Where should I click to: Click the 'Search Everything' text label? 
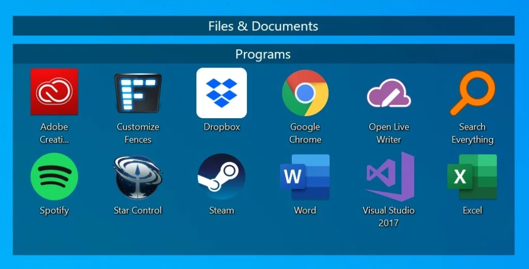pyautogui.click(x=472, y=133)
